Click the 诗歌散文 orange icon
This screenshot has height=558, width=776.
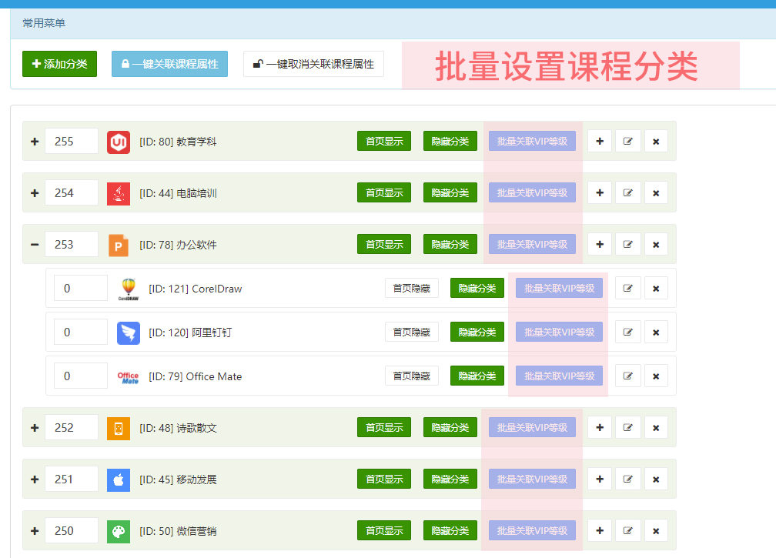tap(119, 429)
